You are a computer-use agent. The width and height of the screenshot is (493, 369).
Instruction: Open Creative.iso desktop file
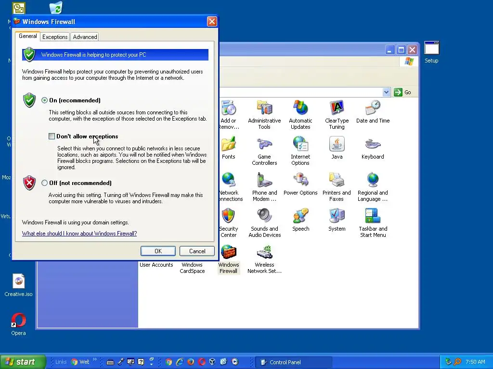pyautogui.click(x=19, y=285)
